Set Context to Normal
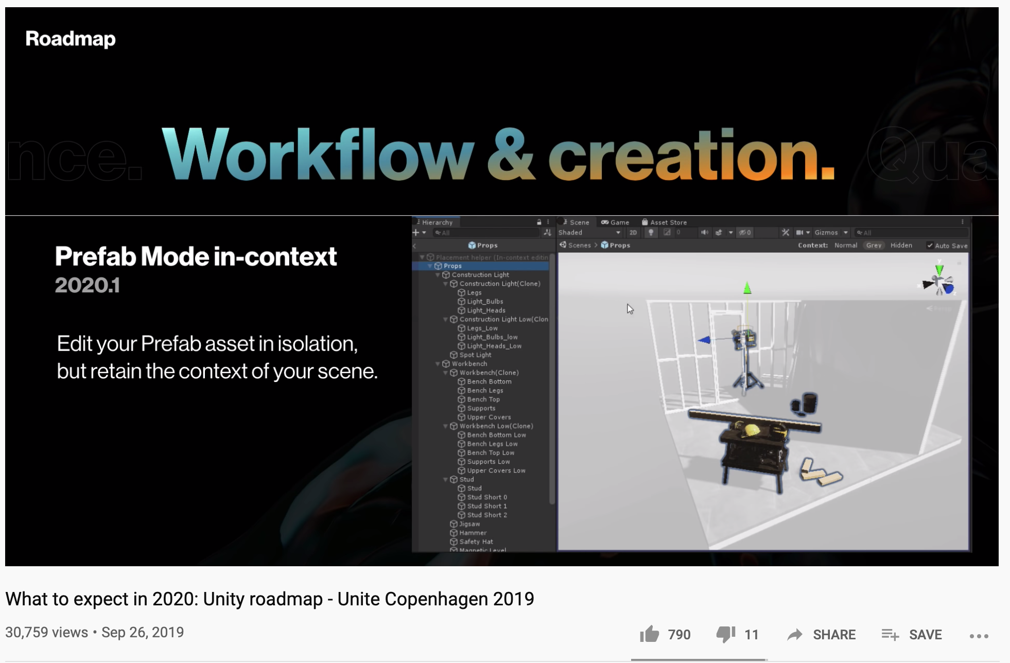This screenshot has width=1010, height=663. click(x=845, y=246)
